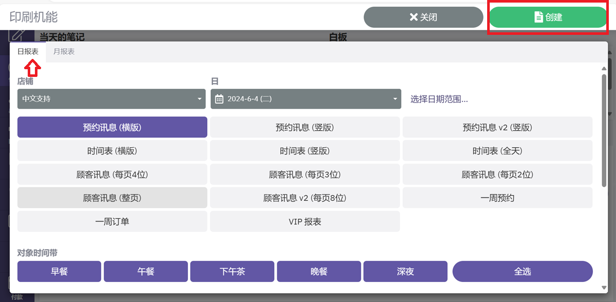The height and width of the screenshot is (302, 616).
Task: Click the calendar icon in date field
Action: [x=219, y=99]
